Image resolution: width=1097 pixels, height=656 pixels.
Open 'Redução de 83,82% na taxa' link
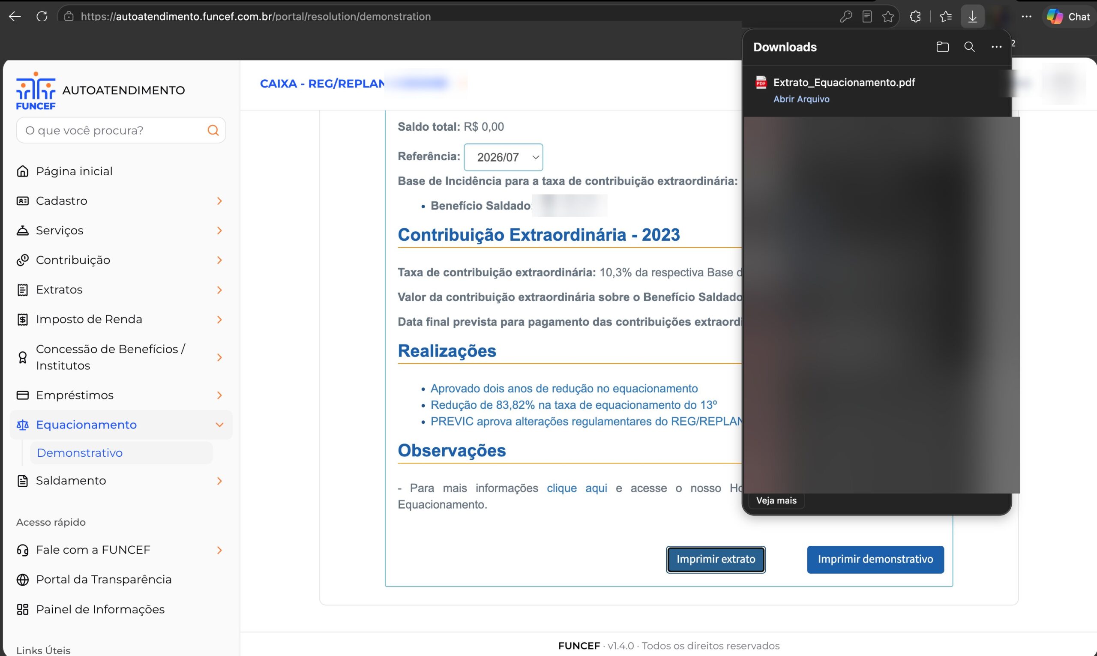pyautogui.click(x=574, y=405)
